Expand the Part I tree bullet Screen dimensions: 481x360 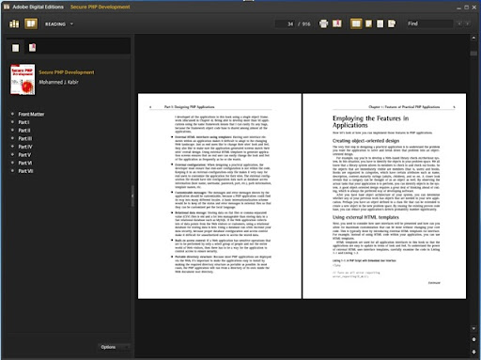click(x=12, y=122)
